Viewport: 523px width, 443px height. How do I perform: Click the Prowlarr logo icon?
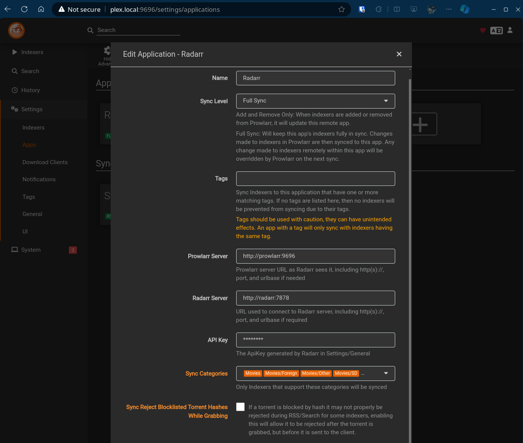coord(16,30)
